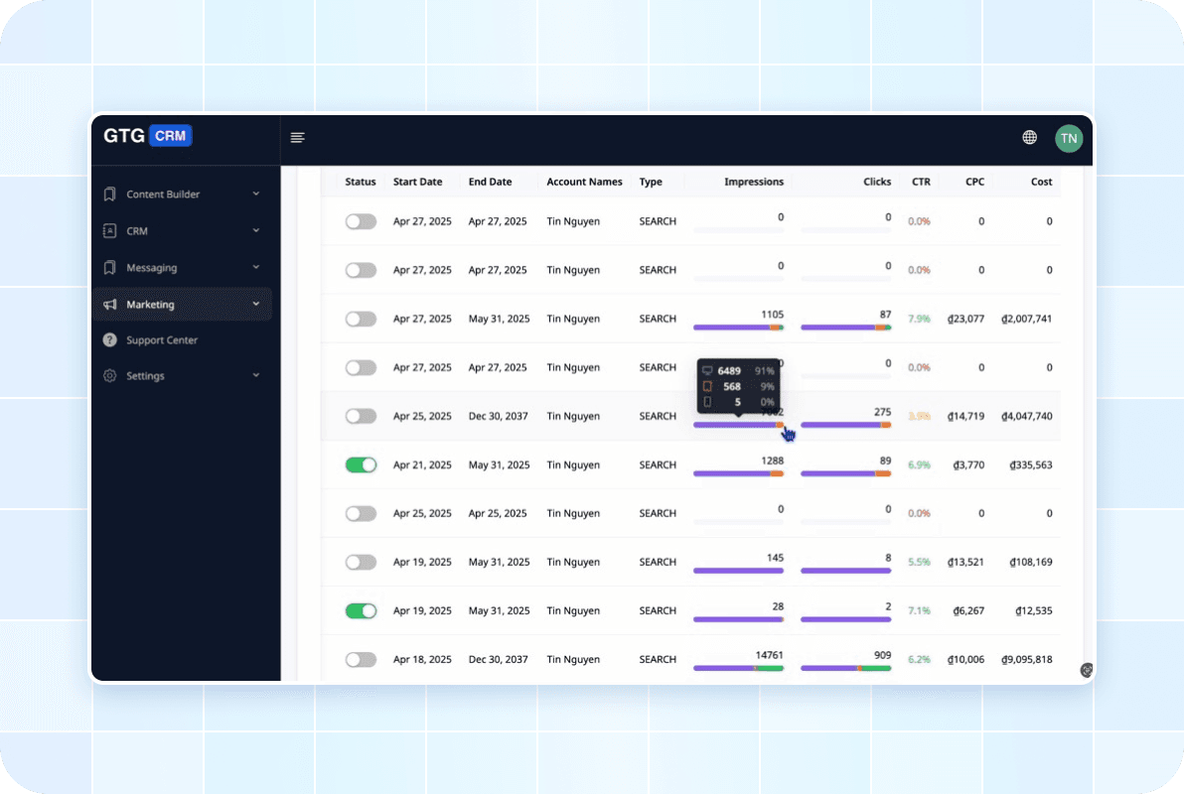Select the Marketing menu item
This screenshot has width=1184, height=794.
(182, 304)
